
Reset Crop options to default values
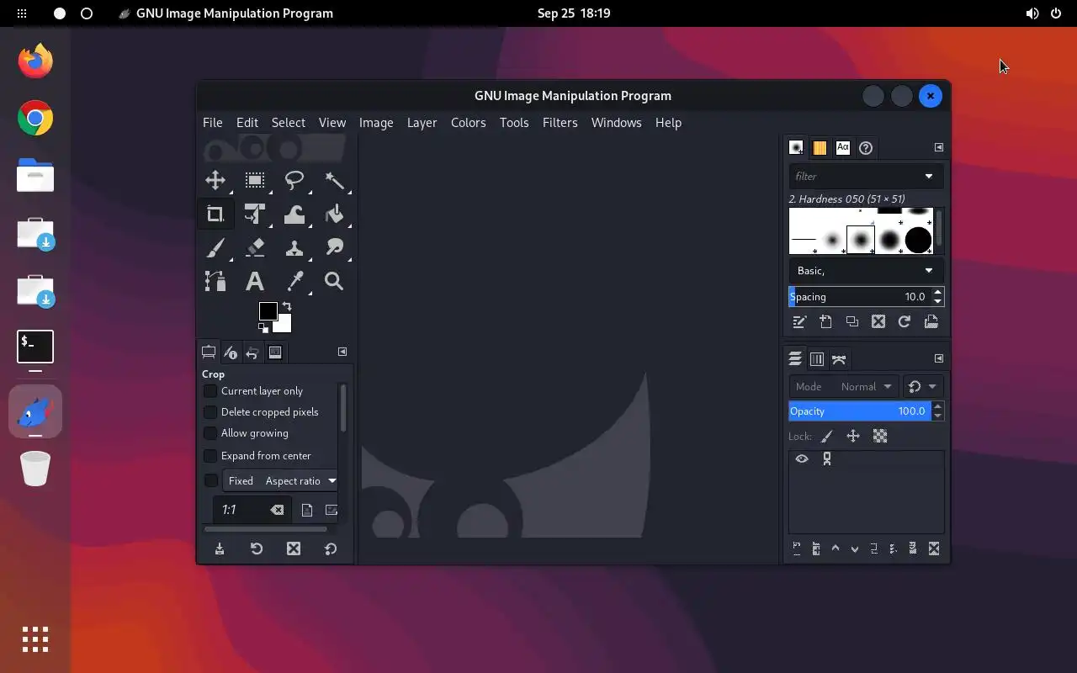(x=331, y=548)
